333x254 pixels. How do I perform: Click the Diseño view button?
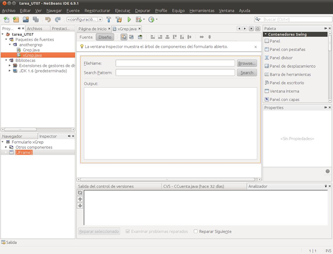(105, 37)
